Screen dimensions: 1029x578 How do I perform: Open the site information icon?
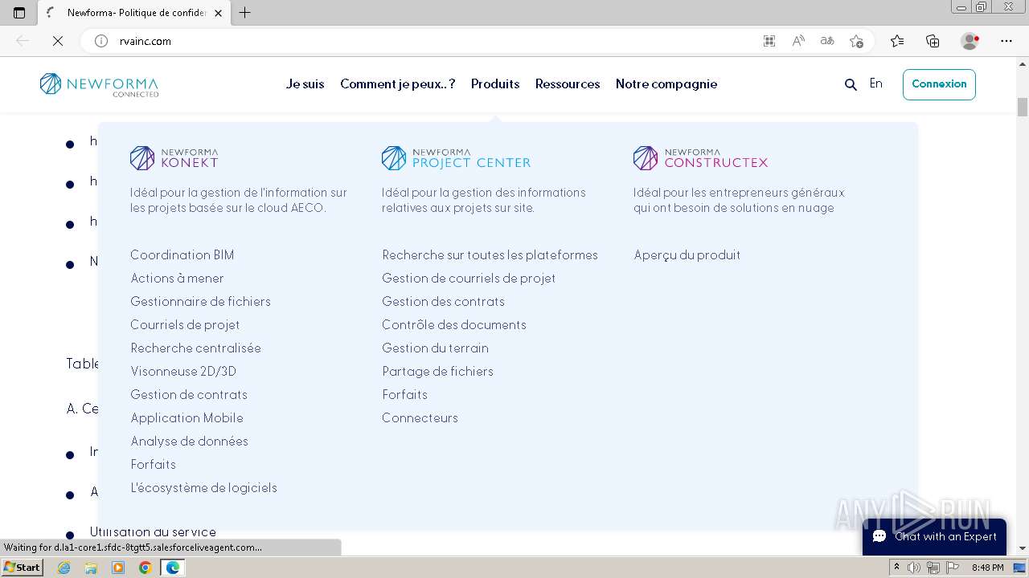(101, 41)
